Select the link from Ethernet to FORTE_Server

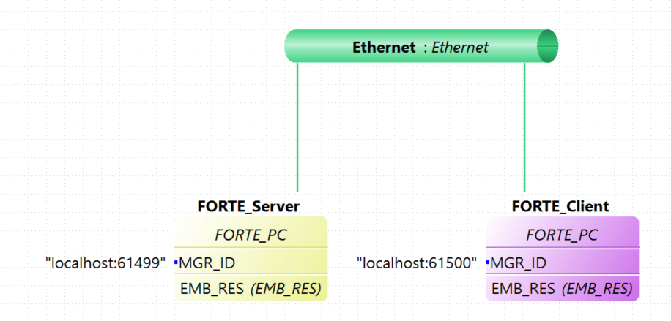pyautogui.click(x=297, y=127)
